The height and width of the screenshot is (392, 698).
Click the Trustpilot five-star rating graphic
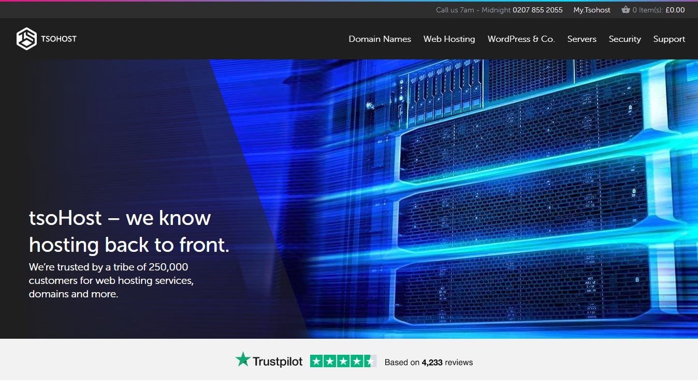pos(343,361)
